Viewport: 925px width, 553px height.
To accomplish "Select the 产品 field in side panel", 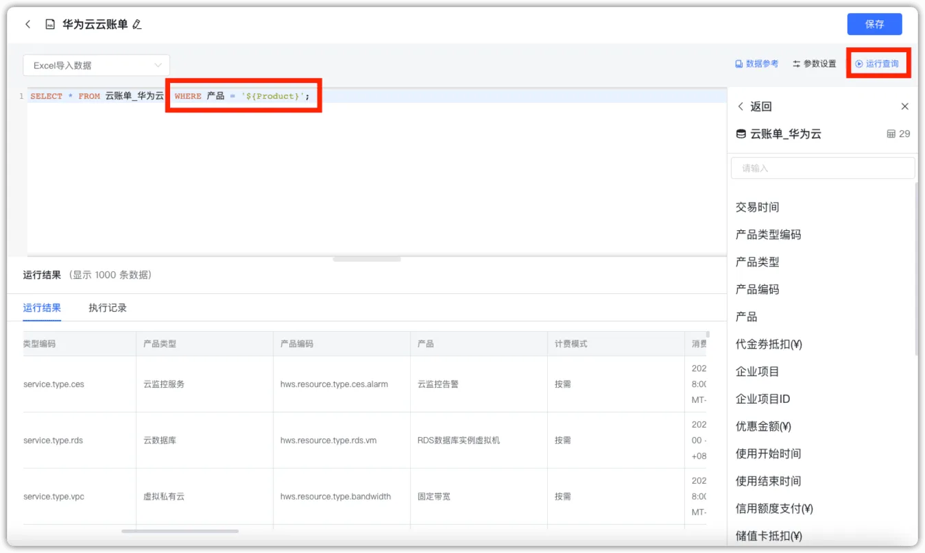I will pyautogui.click(x=746, y=317).
